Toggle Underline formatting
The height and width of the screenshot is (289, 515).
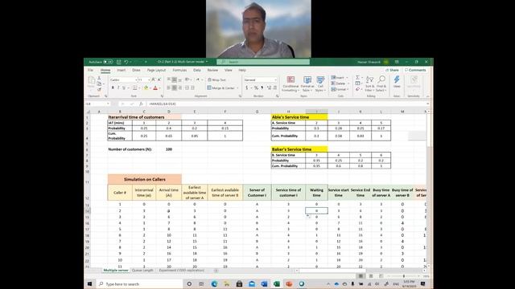pyautogui.click(x=124, y=88)
